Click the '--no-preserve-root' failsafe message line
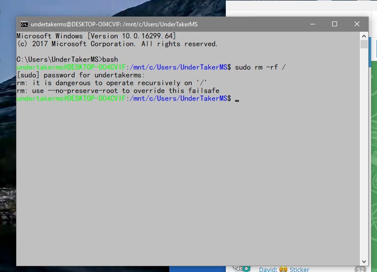The width and height of the screenshot is (377, 272). tap(118, 91)
